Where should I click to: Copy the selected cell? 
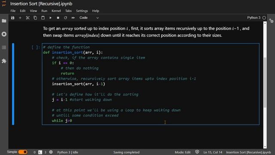(x=35, y=18)
